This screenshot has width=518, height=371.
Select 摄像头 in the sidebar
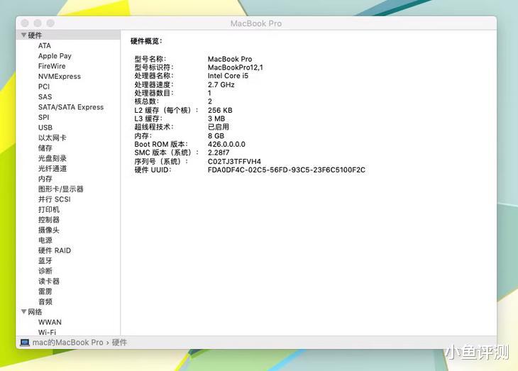tap(49, 230)
